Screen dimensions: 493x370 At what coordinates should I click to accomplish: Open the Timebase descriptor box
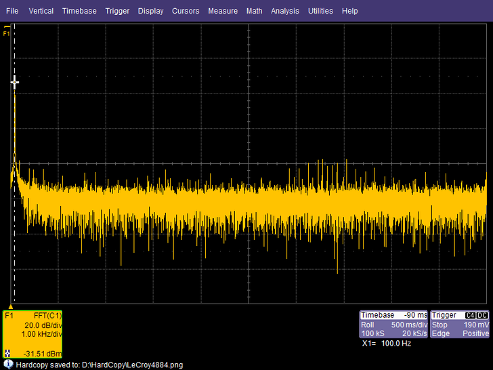point(393,325)
